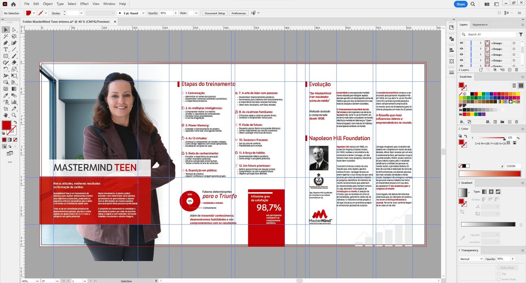Go to Illustrator Home screen
Screen dimensions: 526x283
click(13, 4)
